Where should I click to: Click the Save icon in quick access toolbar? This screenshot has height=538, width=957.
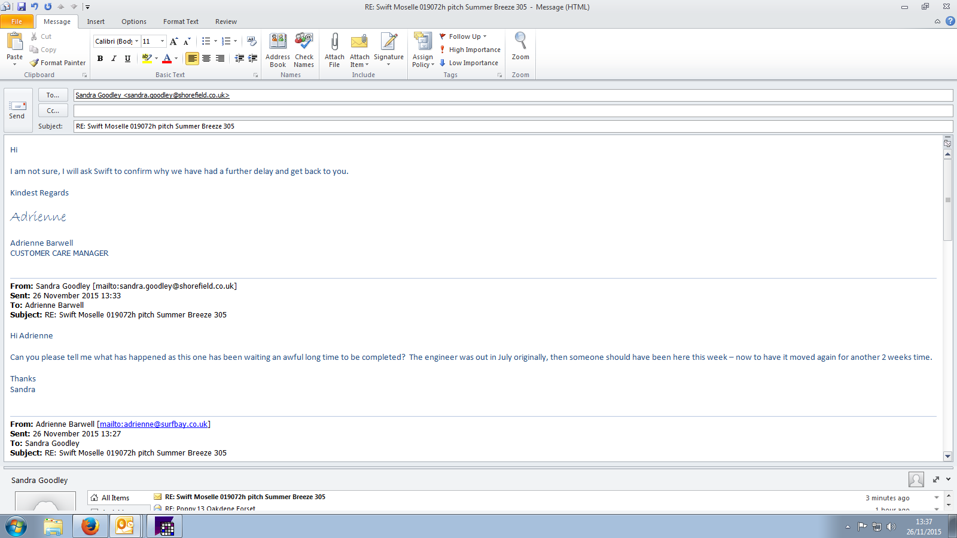[22, 7]
